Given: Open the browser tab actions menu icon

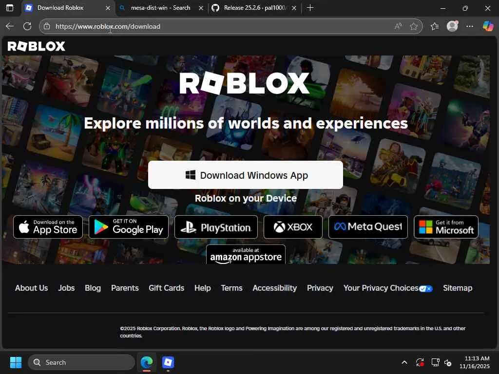Looking at the screenshot, I should tap(10, 8).
